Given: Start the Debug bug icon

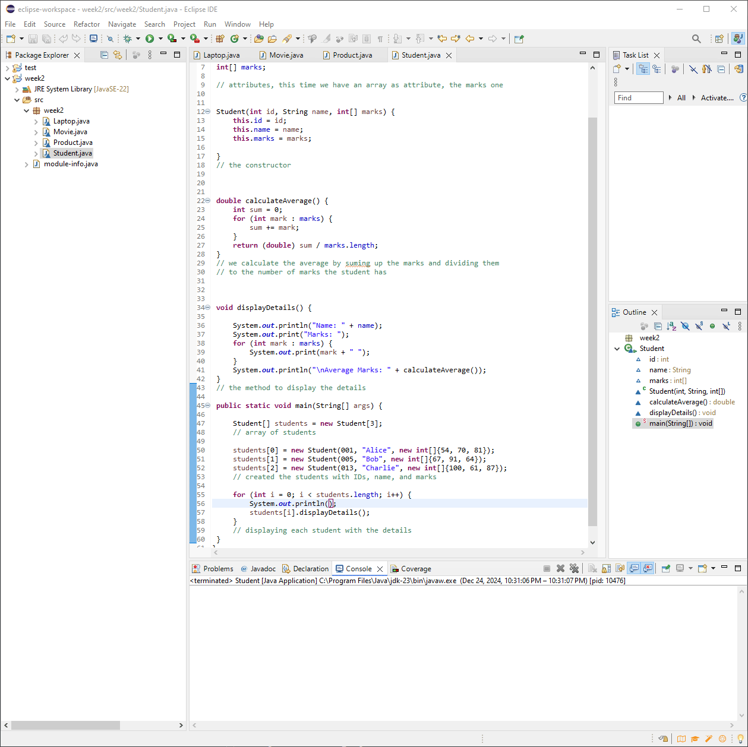Looking at the screenshot, I should 127,39.
